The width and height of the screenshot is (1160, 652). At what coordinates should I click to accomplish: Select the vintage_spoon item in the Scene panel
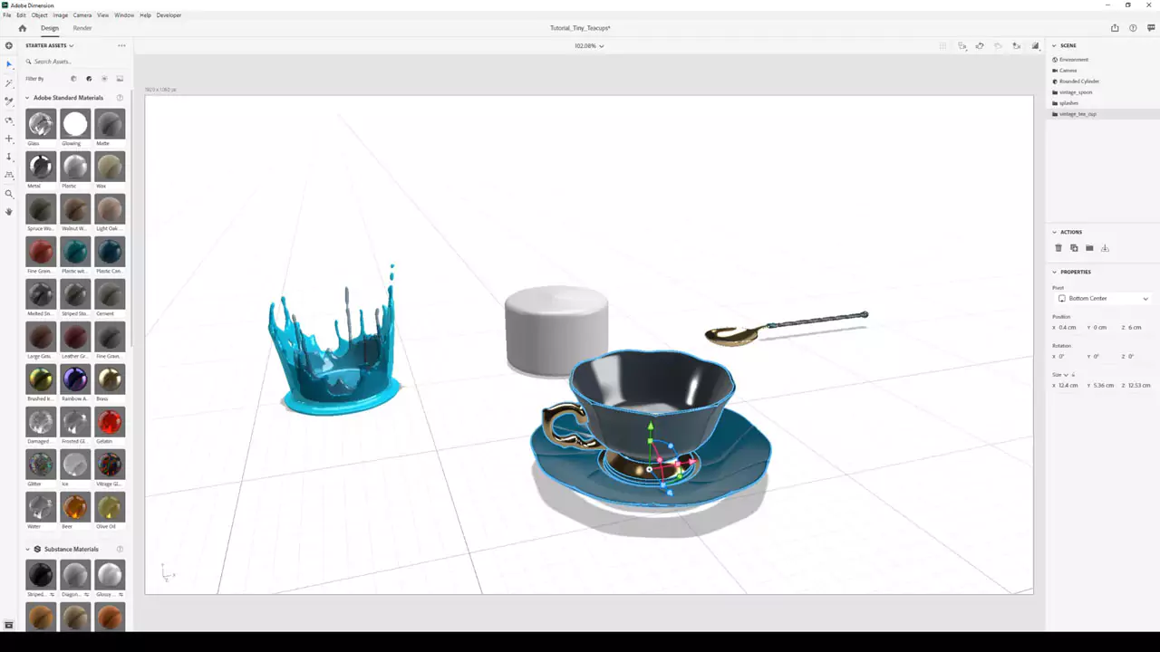(x=1076, y=91)
